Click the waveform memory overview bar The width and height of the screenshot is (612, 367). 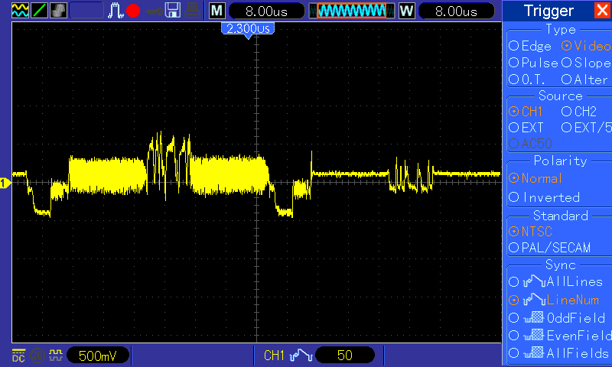[352, 11]
